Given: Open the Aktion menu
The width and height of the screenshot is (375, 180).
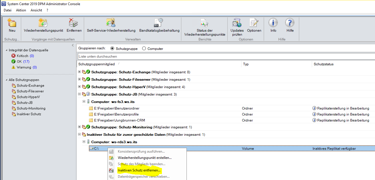Looking at the screenshot, I should pyautogui.click(x=21, y=10).
